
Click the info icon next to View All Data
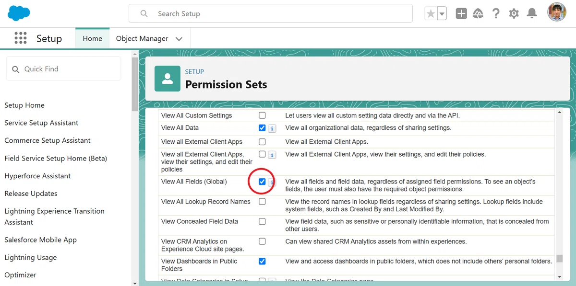[272, 128]
